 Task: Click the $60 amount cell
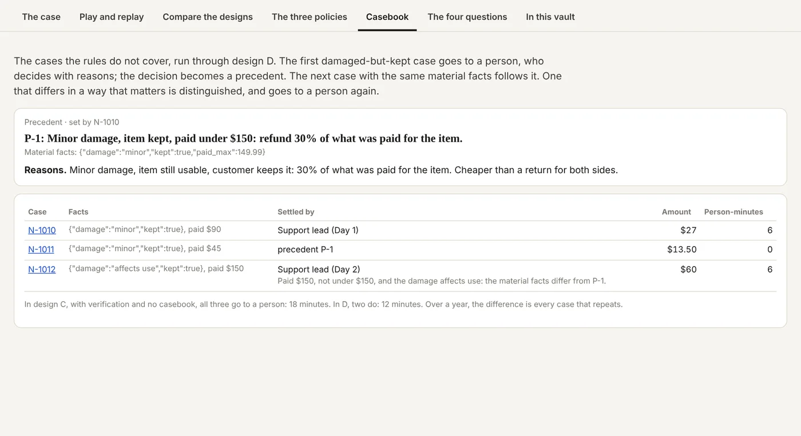[688, 269]
